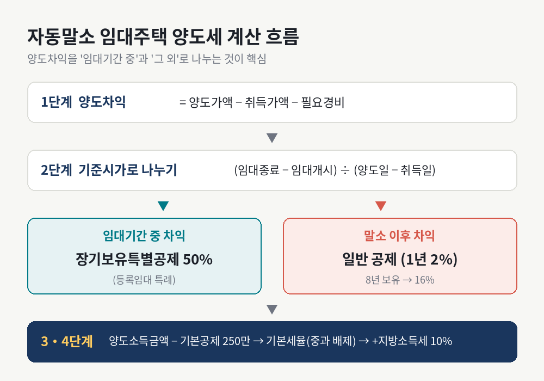Select the 2단계 기준시가로 나누기 label
The image size is (544, 381).
(x=109, y=170)
